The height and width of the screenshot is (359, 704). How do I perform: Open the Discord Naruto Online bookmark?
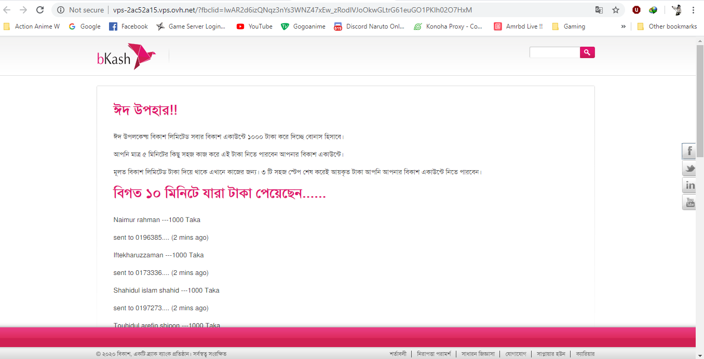click(369, 26)
